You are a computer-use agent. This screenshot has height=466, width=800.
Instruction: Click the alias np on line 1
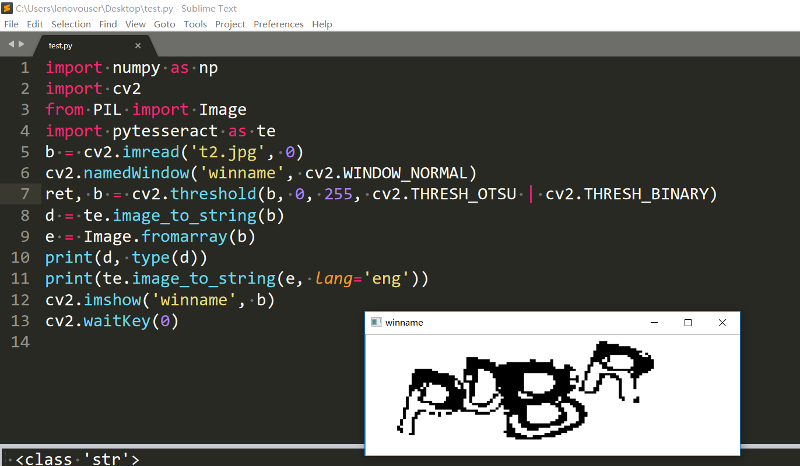tap(208, 69)
